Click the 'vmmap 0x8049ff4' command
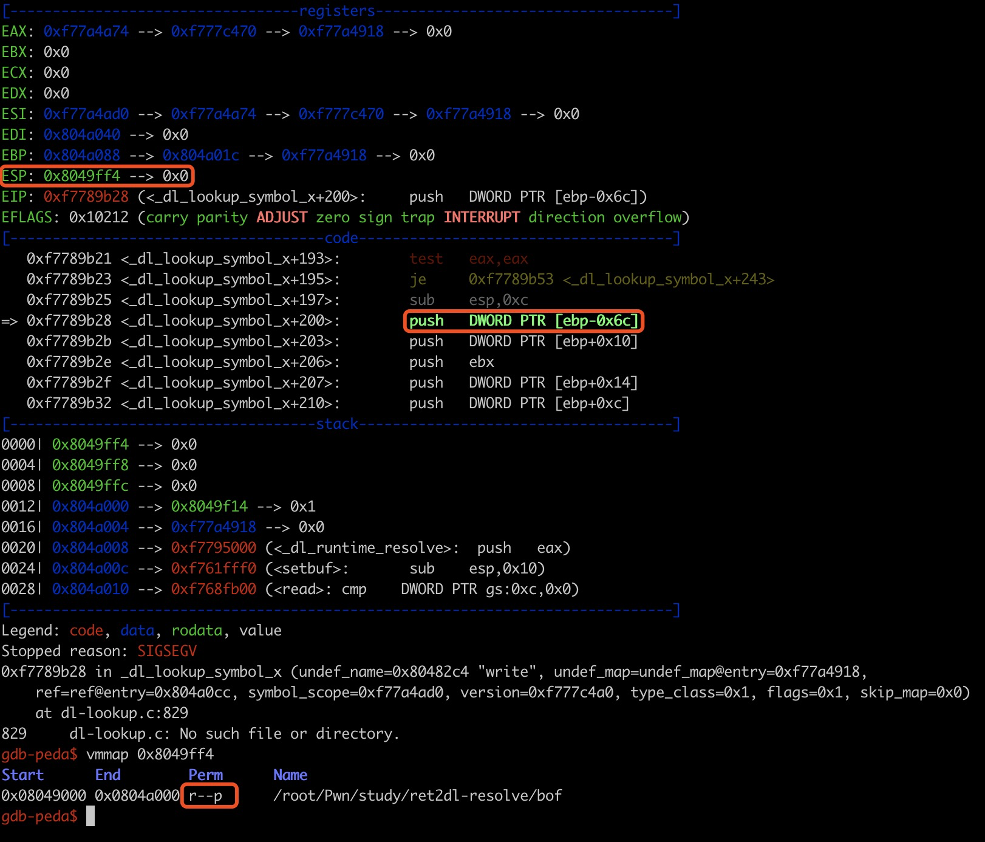The width and height of the screenshot is (985, 842). point(150,755)
